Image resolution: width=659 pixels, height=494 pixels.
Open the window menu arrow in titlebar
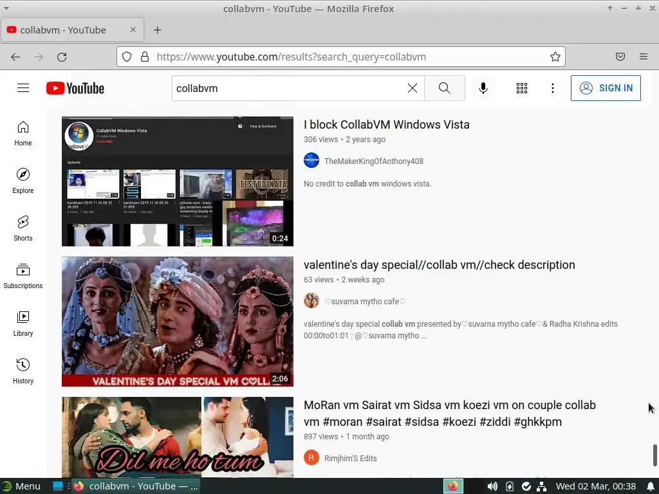coord(6,8)
